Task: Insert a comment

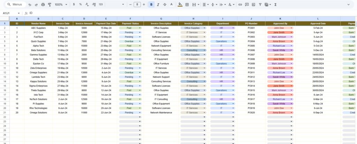Action: pos(246,5)
